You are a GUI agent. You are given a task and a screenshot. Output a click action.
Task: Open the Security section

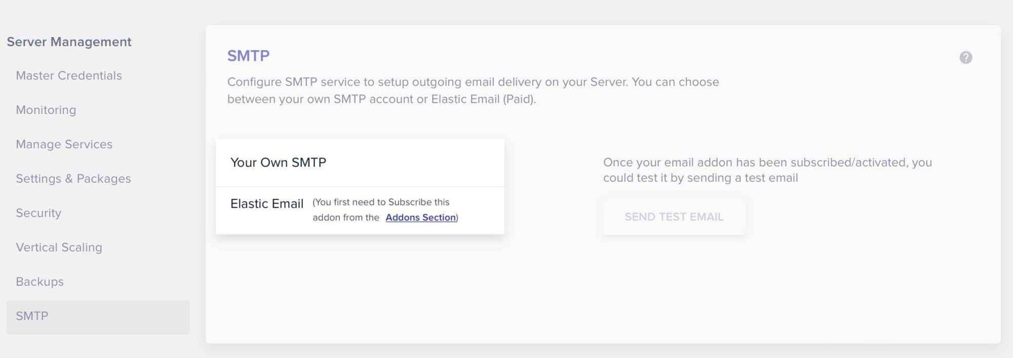[x=38, y=213]
